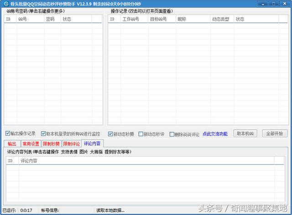This screenshot has height=215, width=292.
Task: Open the 限制秒赞 tab
Action: (x=51, y=144)
